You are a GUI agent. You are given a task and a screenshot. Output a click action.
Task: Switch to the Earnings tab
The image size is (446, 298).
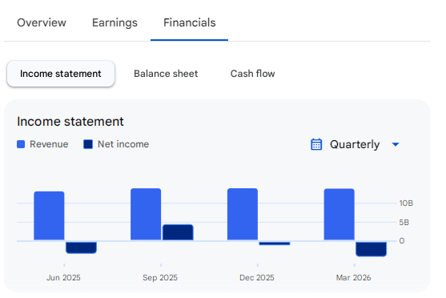coord(115,22)
